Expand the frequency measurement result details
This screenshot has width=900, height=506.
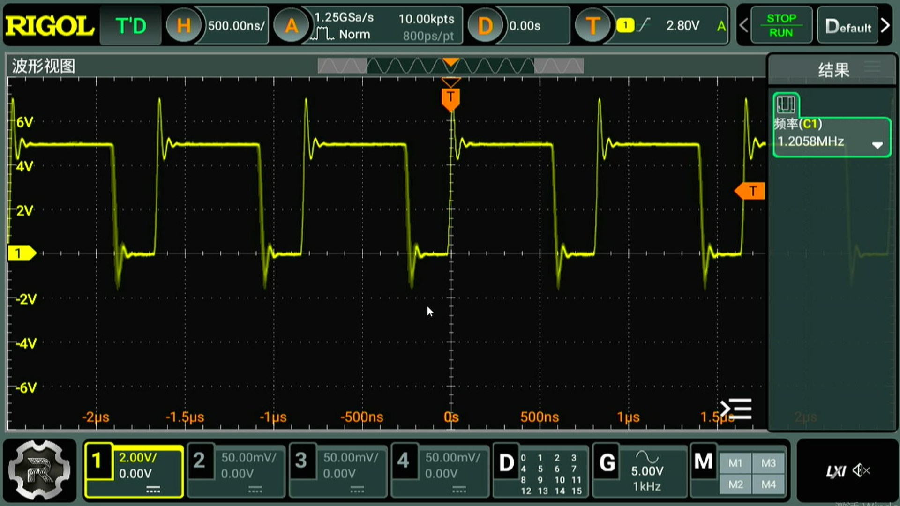point(877,145)
